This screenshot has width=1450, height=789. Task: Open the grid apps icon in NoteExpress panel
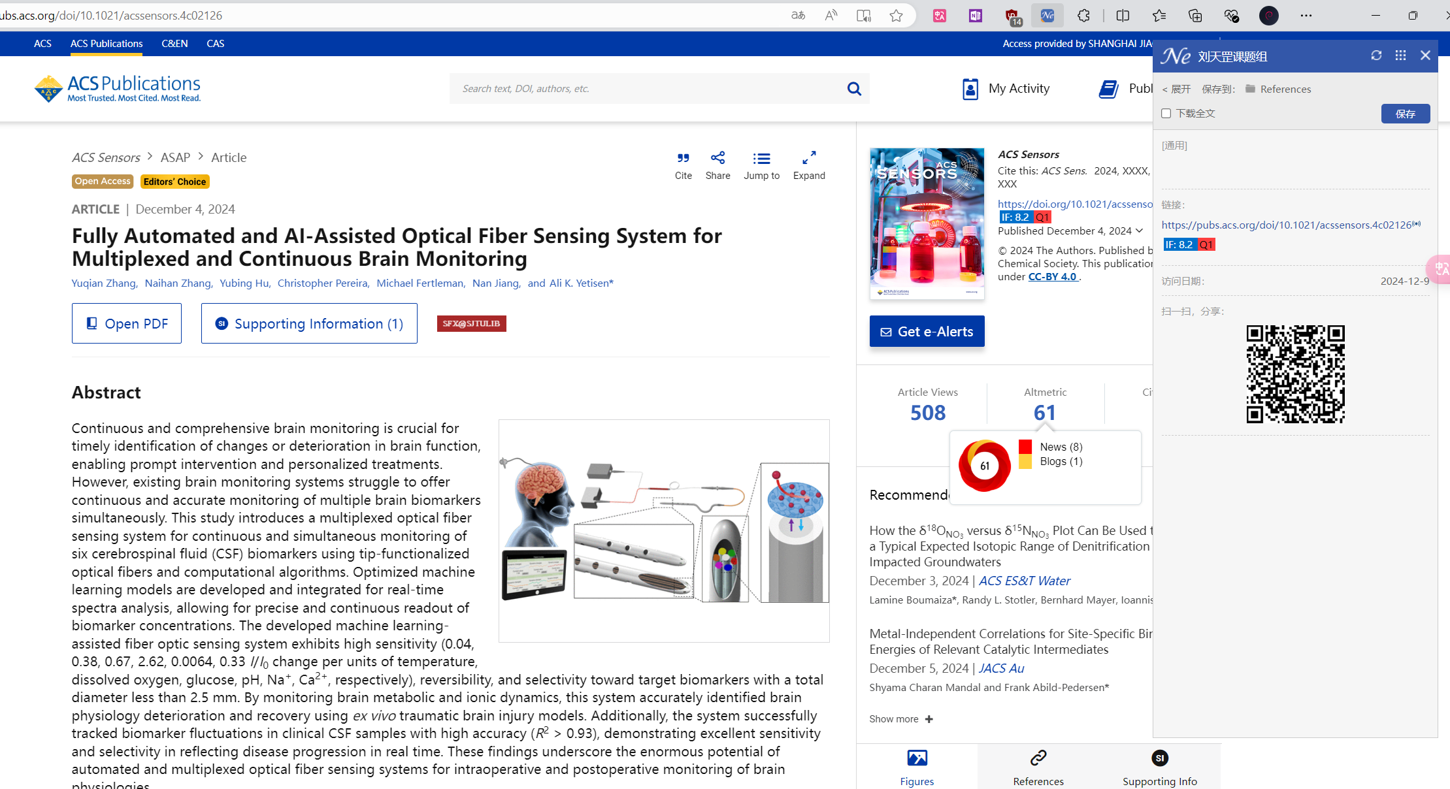click(x=1400, y=56)
